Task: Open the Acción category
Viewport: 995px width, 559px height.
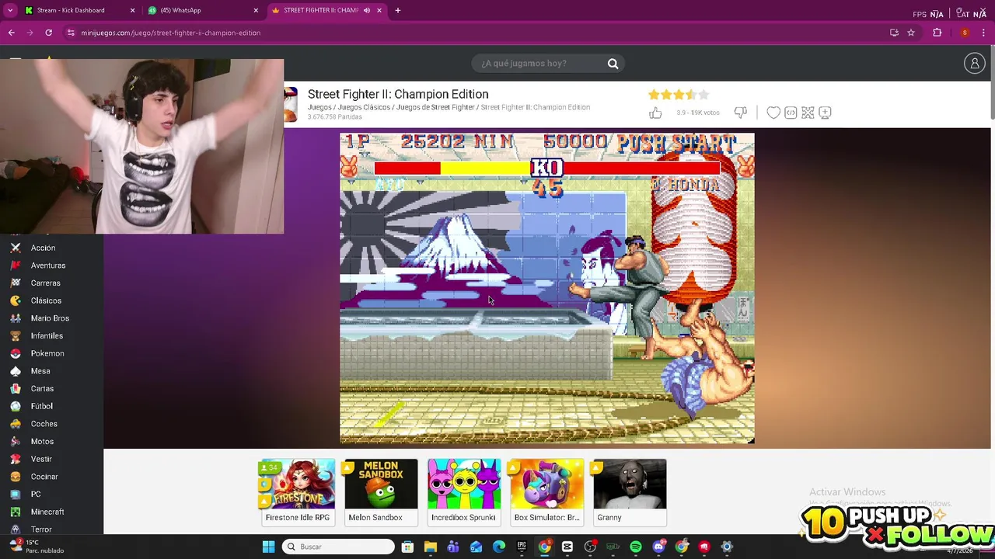Action: coord(43,248)
